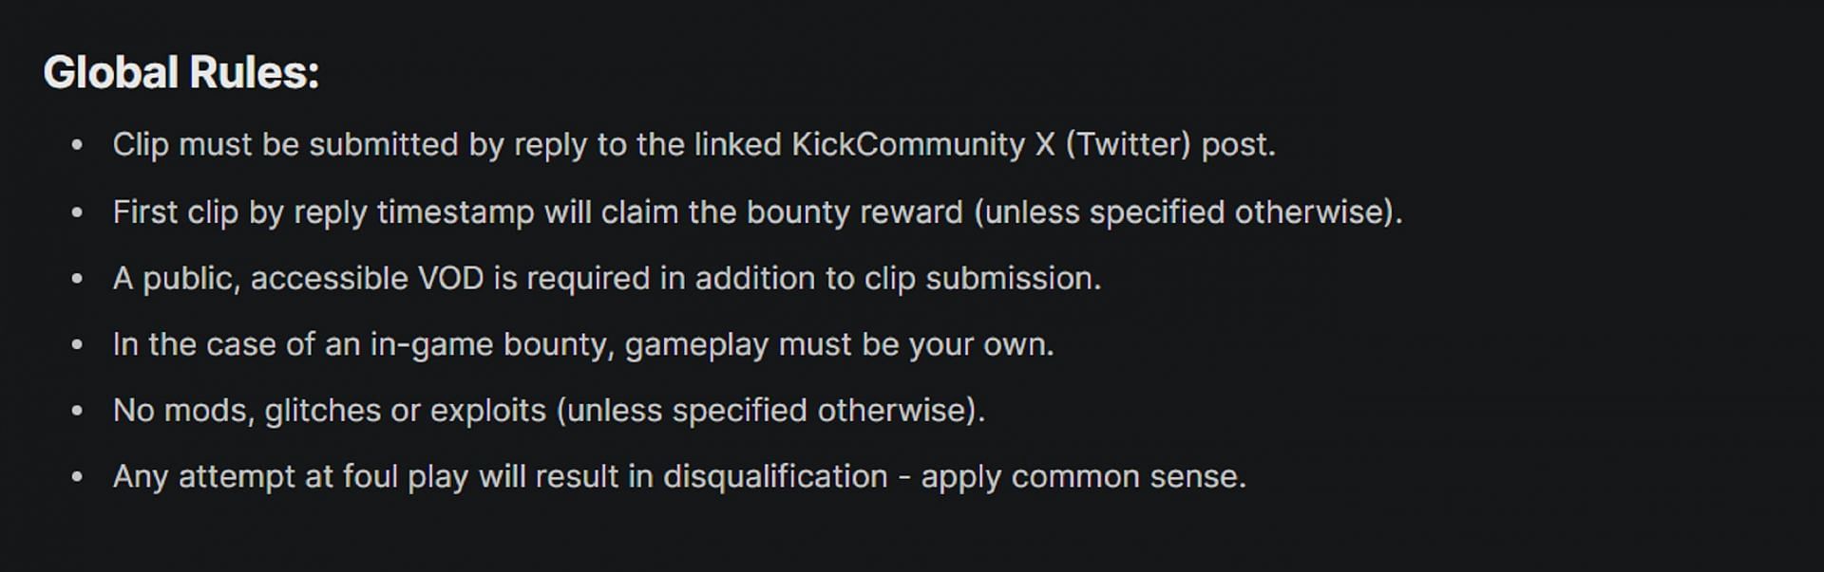Click bullet point beside the VOD rule

coord(77,279)
